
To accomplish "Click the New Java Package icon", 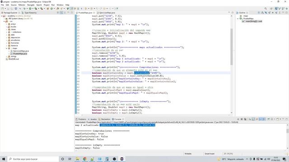I will point(48,9).
